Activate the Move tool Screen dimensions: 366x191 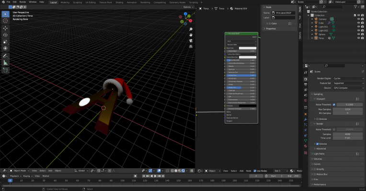pyautogui.click(x=5, y=28)
